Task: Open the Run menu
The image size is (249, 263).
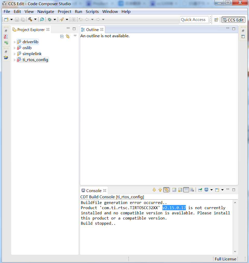Action: pyautogui.click(x=79, y=12)
